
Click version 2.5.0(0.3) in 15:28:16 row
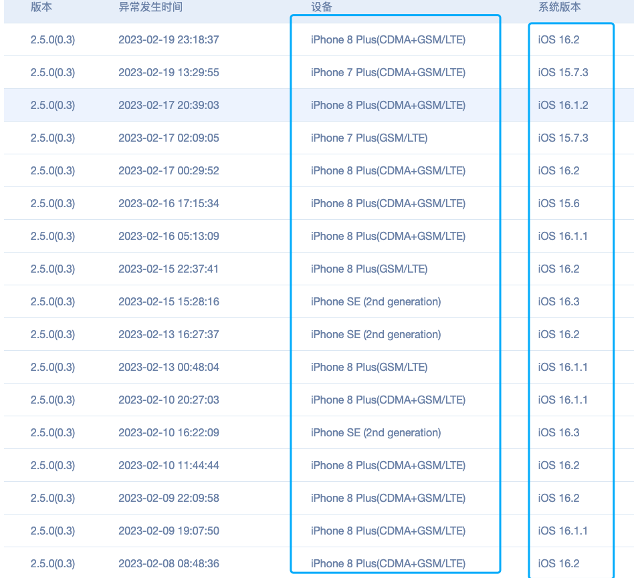(53, 301)
